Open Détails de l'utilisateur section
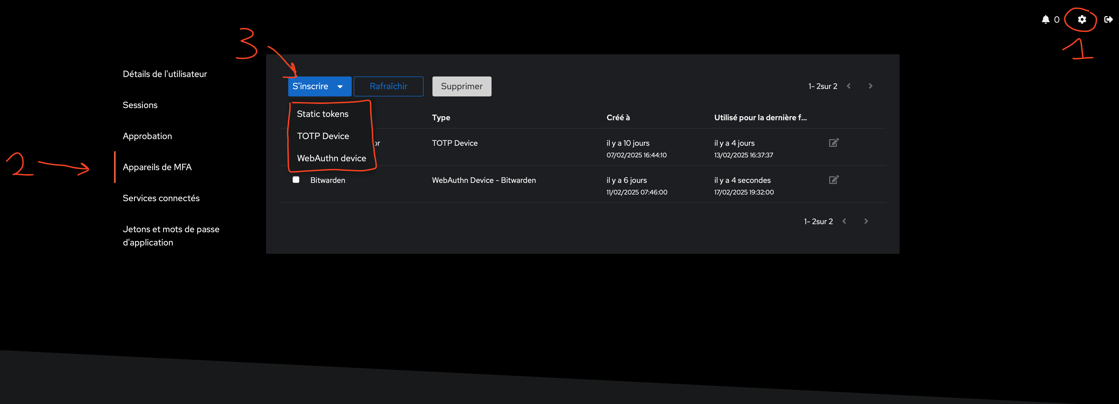This screenshot has height=404, width=1119. (165, 74)
